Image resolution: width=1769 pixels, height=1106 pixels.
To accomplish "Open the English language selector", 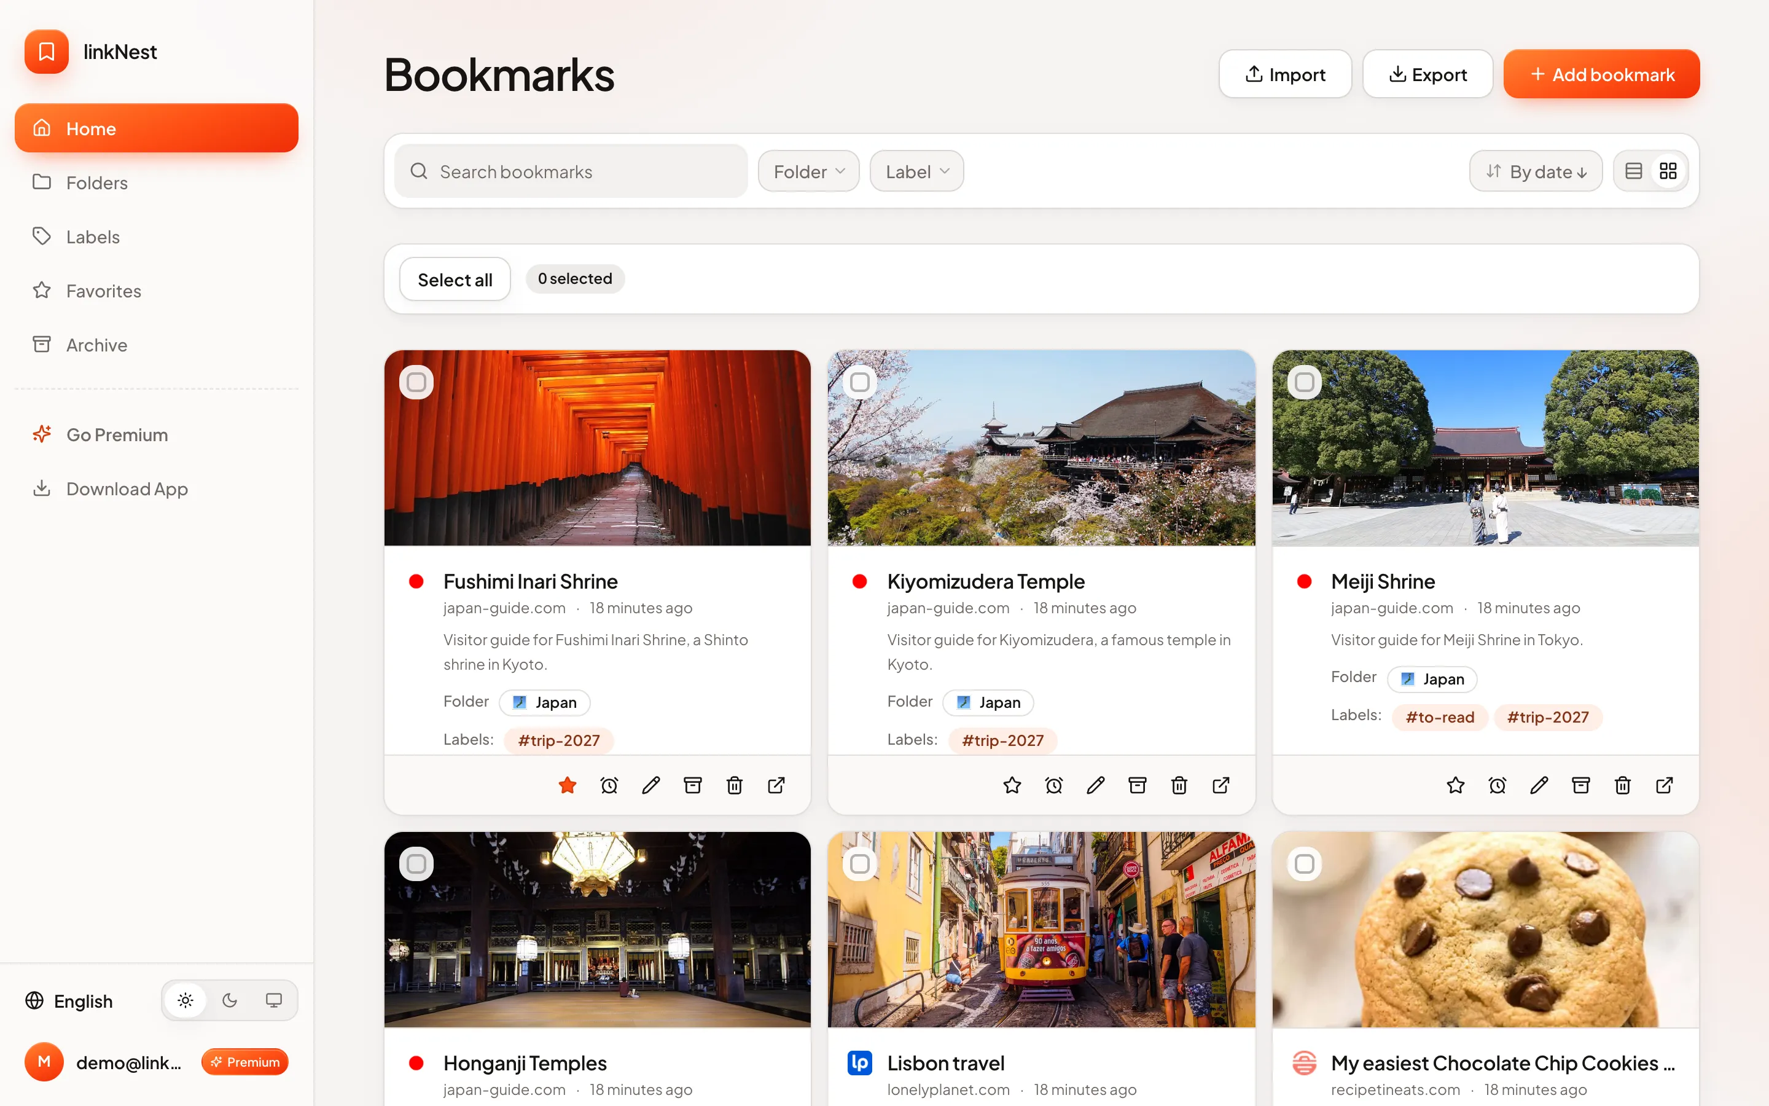I will [x=69, y=1001].
